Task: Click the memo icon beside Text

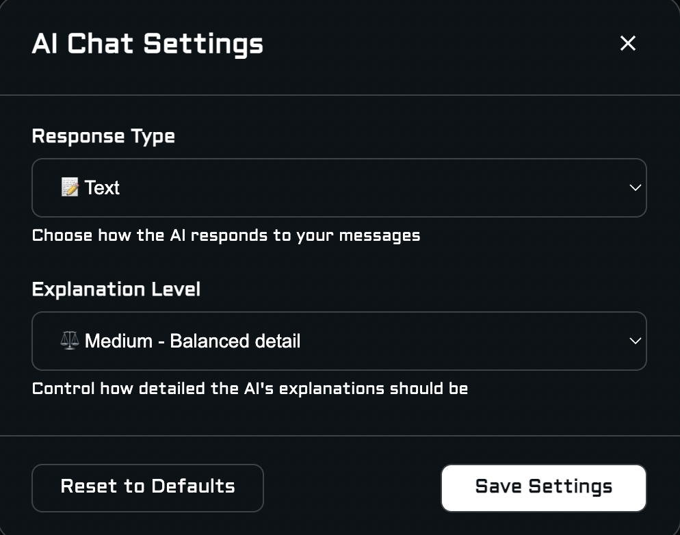Action: [70, 187]
